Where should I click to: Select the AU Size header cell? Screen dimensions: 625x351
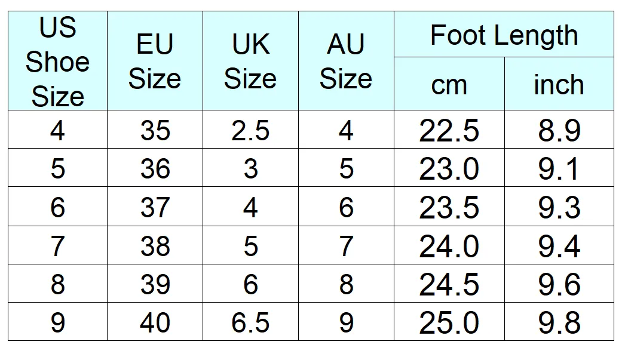tap(347, 60)
